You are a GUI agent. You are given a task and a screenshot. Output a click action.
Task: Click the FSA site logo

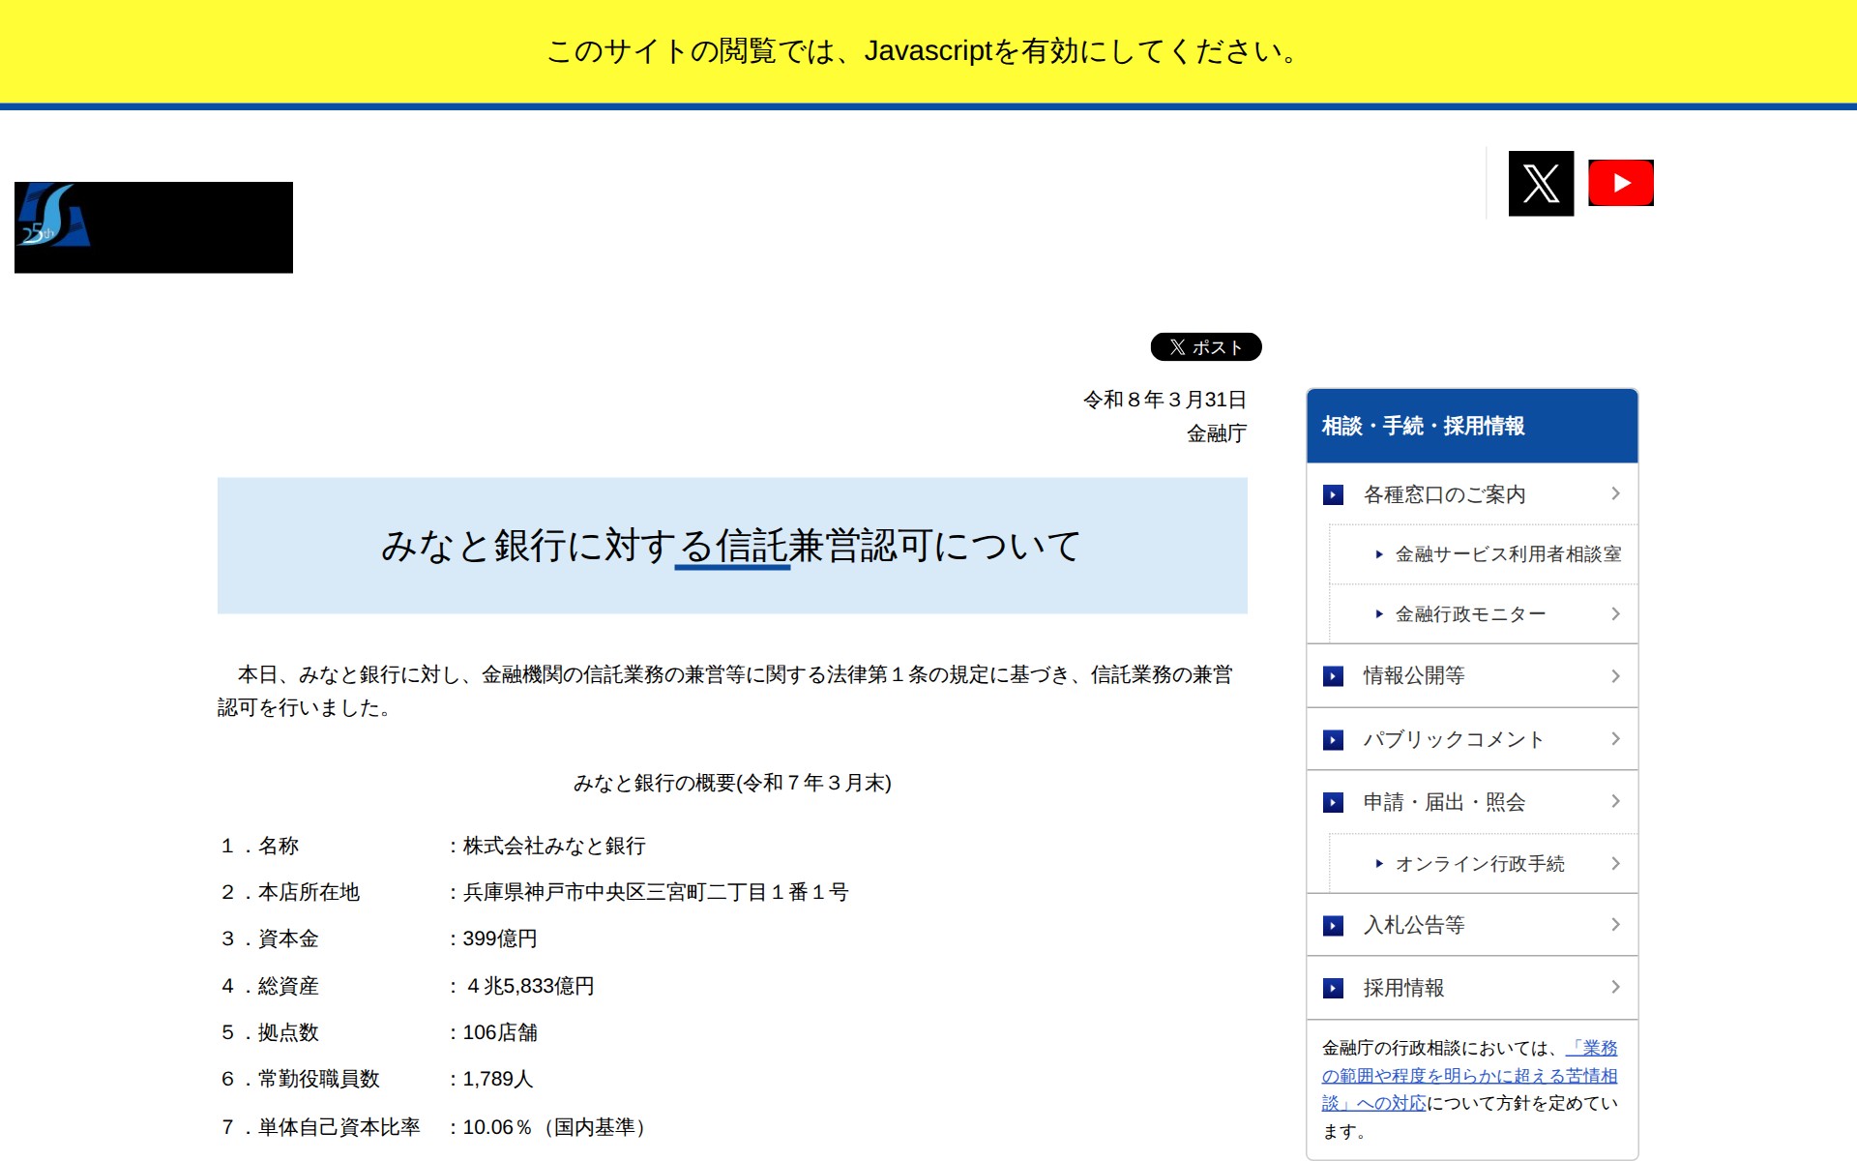[x=153, y=227]
